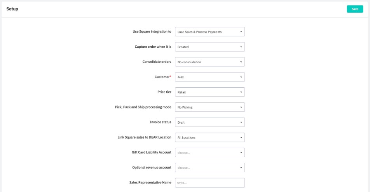Click the chevron on Invoice status field

click(x=241, y=122)
